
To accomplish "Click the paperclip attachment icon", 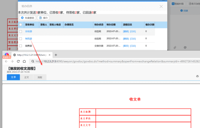I will pos(175,47).
